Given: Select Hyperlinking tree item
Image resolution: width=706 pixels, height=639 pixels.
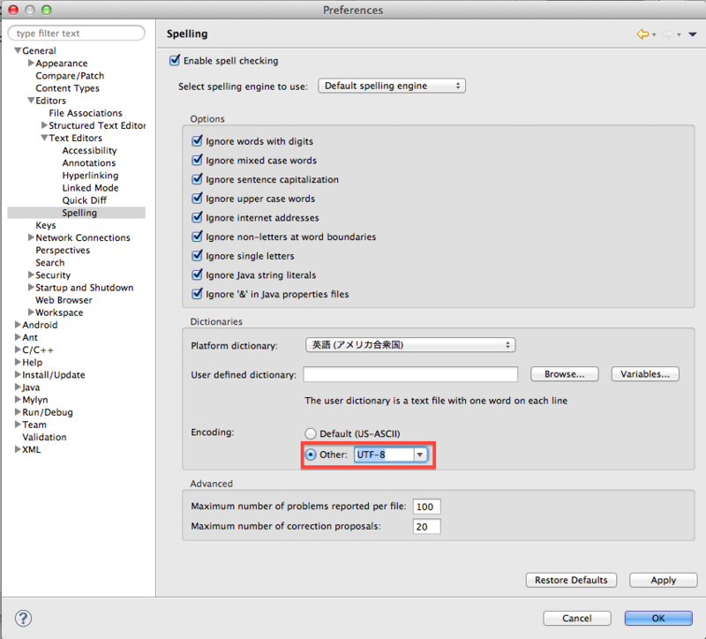Looking at the screenshot, I should click(90, 175).
